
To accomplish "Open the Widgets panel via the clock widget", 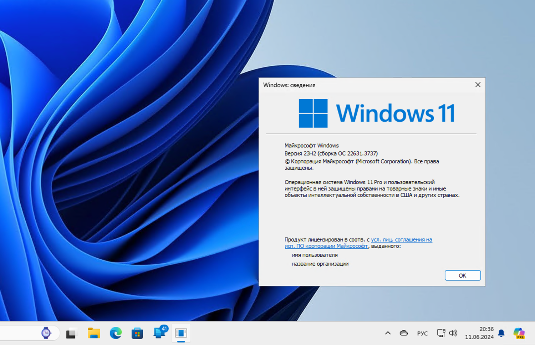I will tap(46, 332).
